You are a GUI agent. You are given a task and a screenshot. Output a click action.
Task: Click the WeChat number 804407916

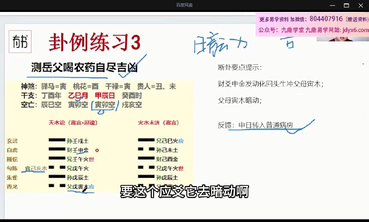(326, 19)
